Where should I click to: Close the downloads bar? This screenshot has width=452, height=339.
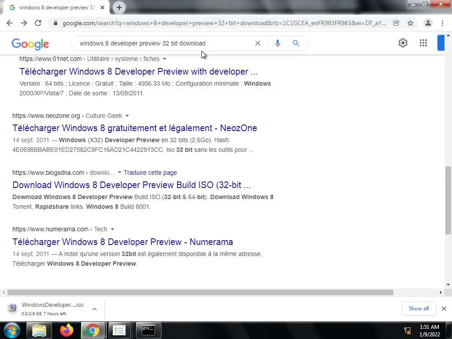click(444, 309)
